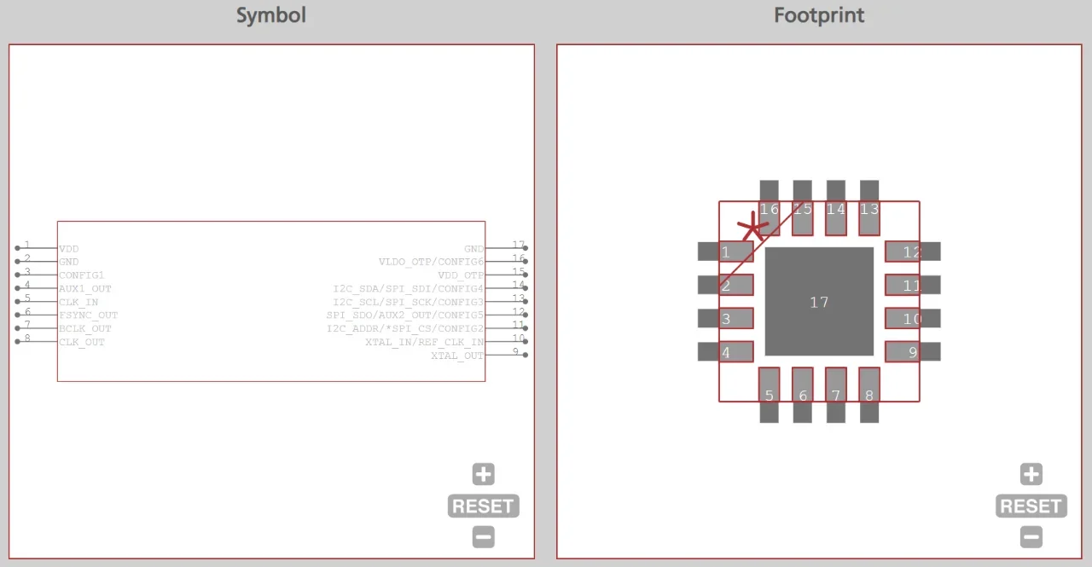Click footprint pad 5 on bottom row
Viewport: 1092px width, 567px height.
click(769, 395)
